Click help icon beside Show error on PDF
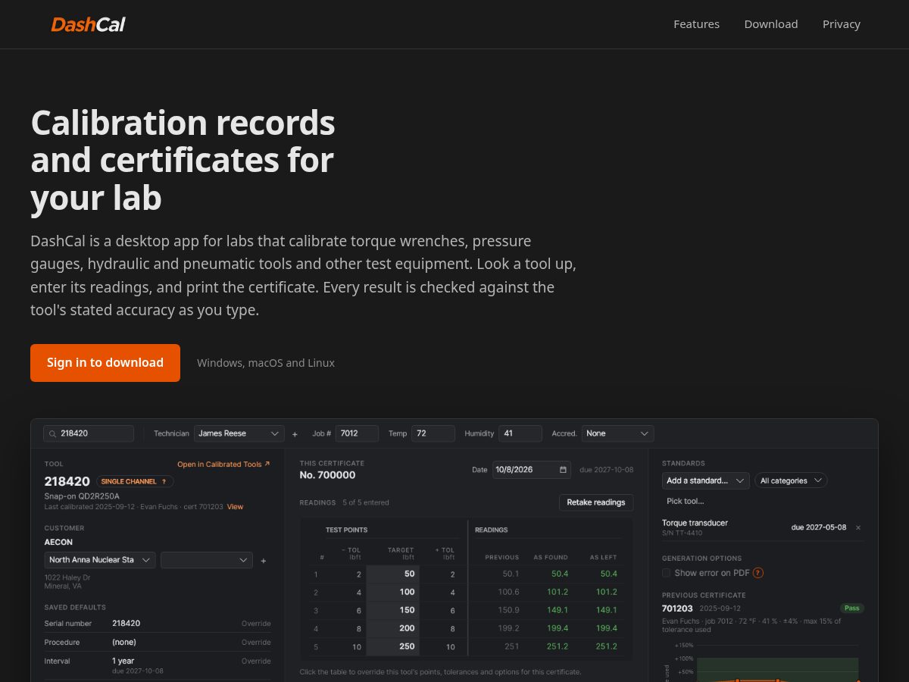Viewport: 909px width, 682px height. pyautogui.click(x=757, y=573)
